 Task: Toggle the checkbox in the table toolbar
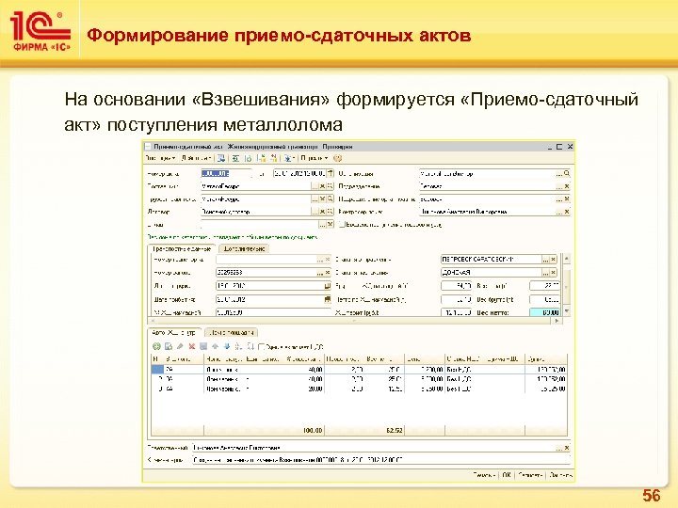point(261,346)
